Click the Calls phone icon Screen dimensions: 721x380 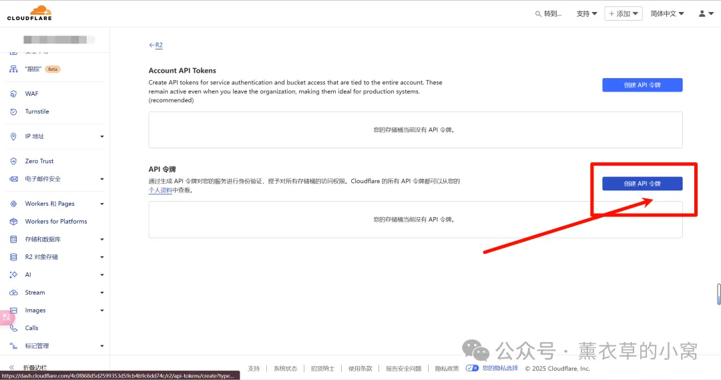click(13, 328)
